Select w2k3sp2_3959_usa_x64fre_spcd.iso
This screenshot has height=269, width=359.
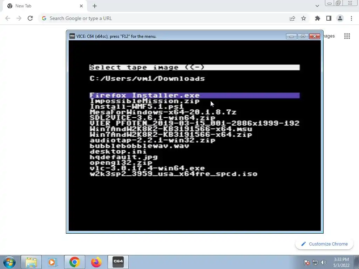pos(174,174)
